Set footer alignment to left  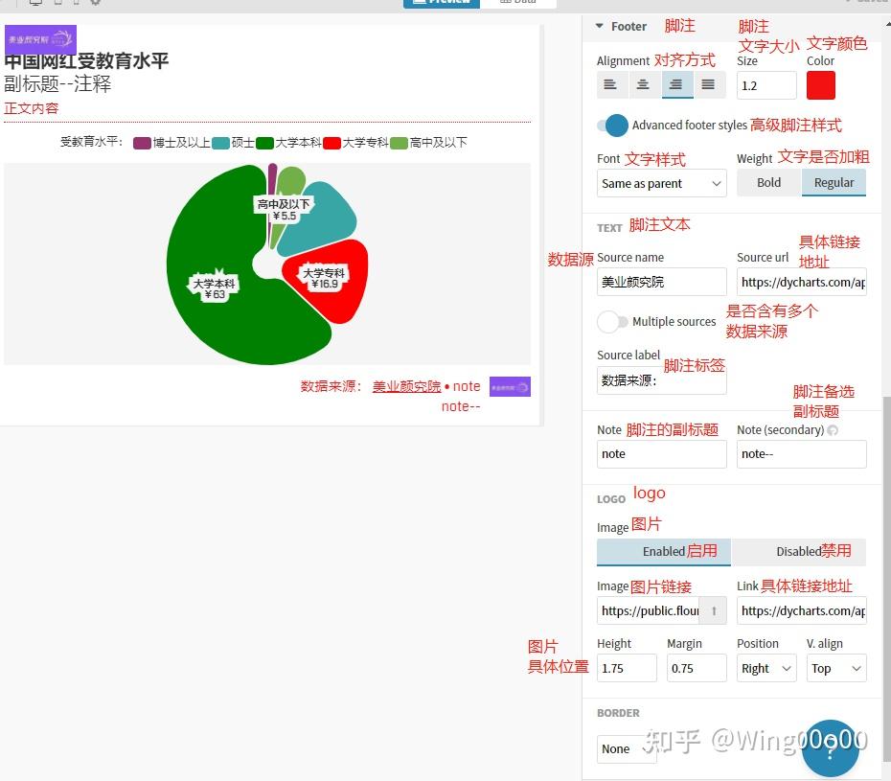[x=610, y=84]
